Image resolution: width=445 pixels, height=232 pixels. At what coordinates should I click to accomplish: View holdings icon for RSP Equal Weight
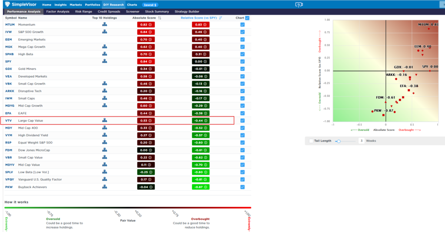click(x=104, y=143)
